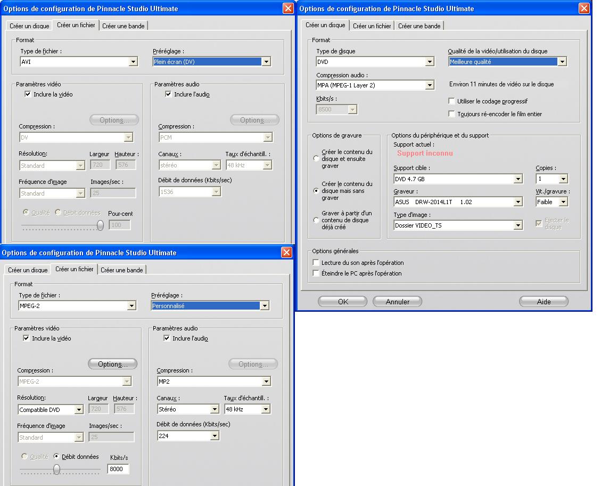Image resolution: width=601 pixels, height=486 pixels.
Task: Expand Copies dropdown showing 1
Action: [551, 179]
